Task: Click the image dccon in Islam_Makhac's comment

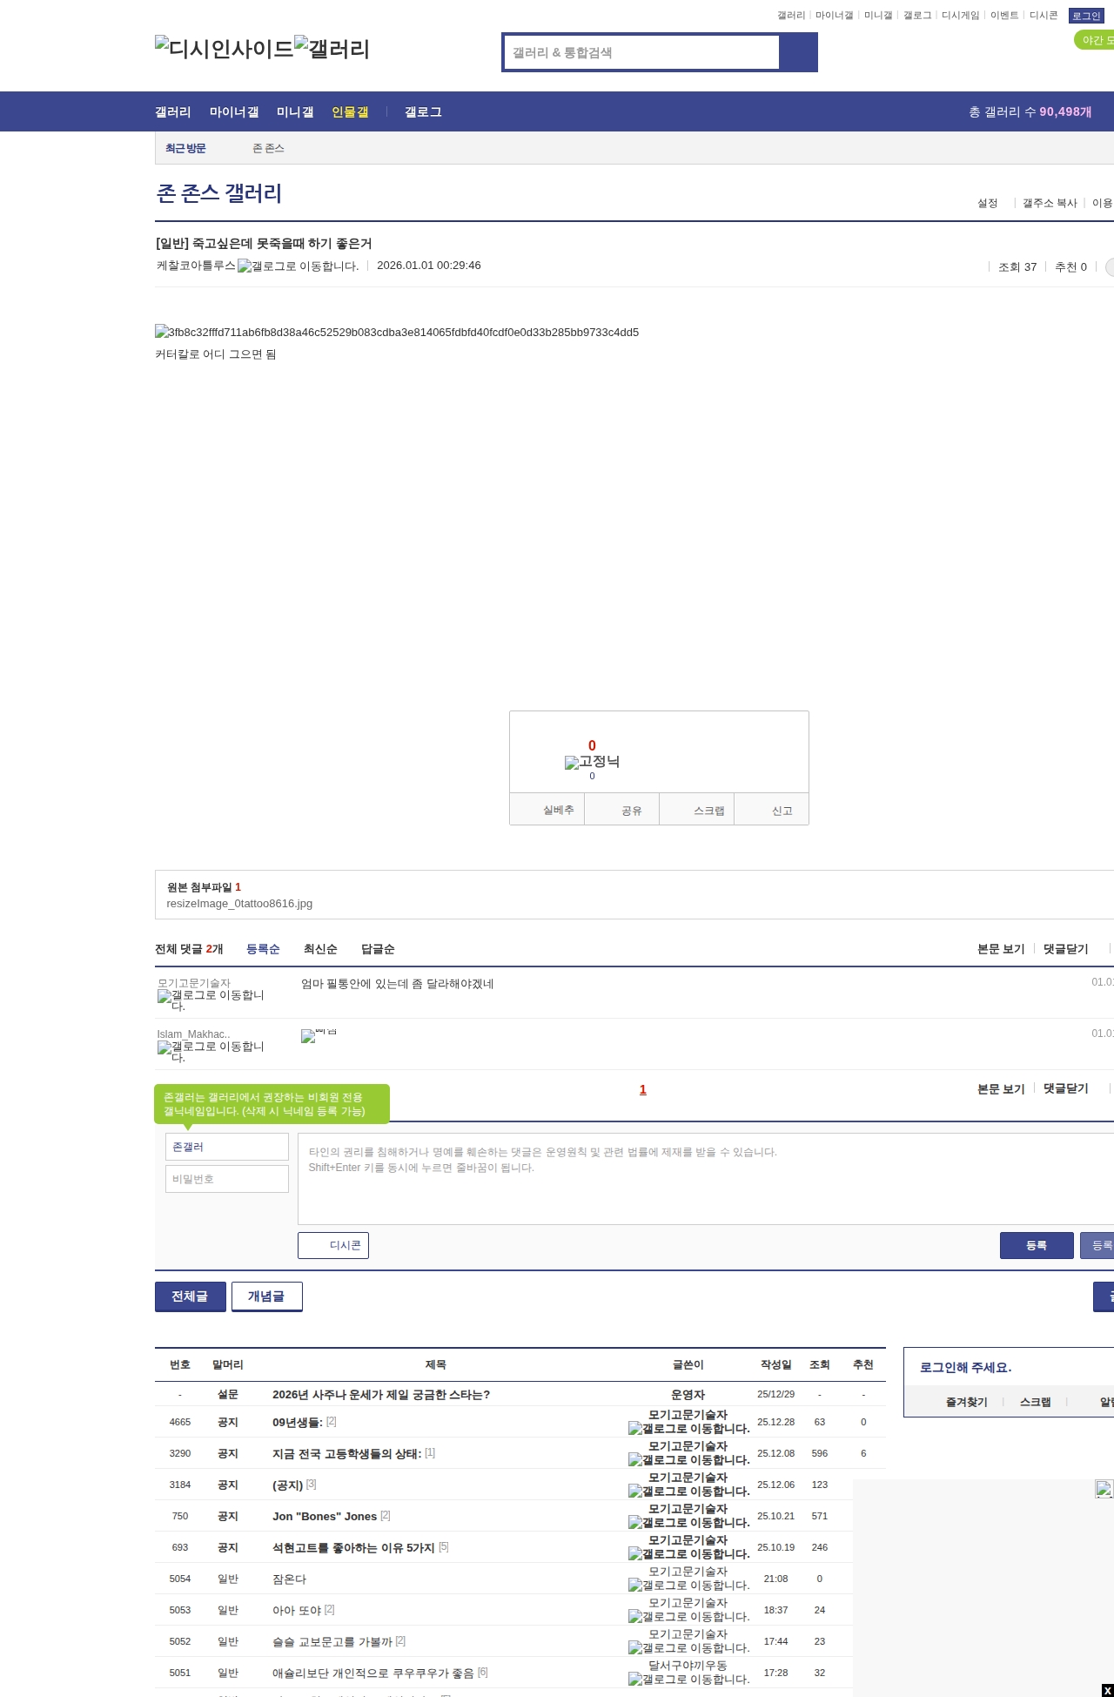Action: tap(319, 1035)
